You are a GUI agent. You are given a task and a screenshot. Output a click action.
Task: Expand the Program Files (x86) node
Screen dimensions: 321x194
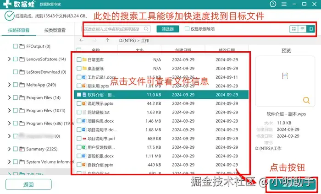coord(9,124)
